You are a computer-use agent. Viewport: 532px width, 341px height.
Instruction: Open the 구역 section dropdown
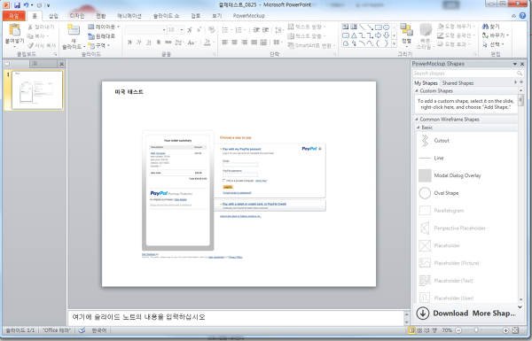98,45
